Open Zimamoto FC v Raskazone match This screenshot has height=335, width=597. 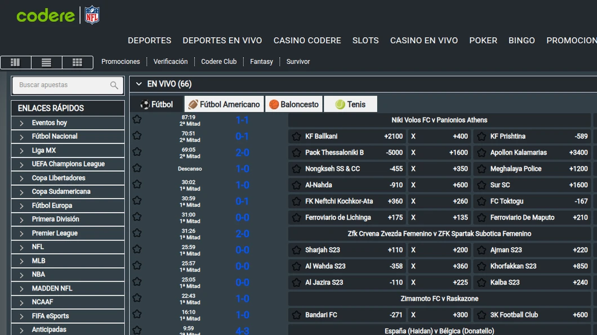[x=439, y=298]
